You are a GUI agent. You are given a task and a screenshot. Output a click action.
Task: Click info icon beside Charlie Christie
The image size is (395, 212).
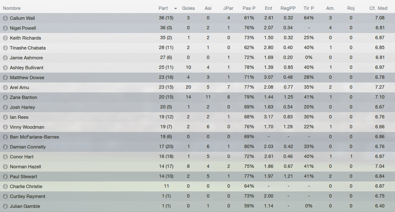[5, 186]
